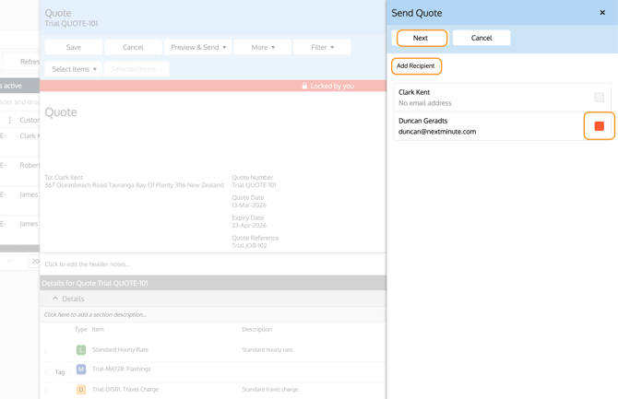The image size is (618, 399).
Task: Click the header notes field
Action: pyautogui.click(x=213, y=264)
